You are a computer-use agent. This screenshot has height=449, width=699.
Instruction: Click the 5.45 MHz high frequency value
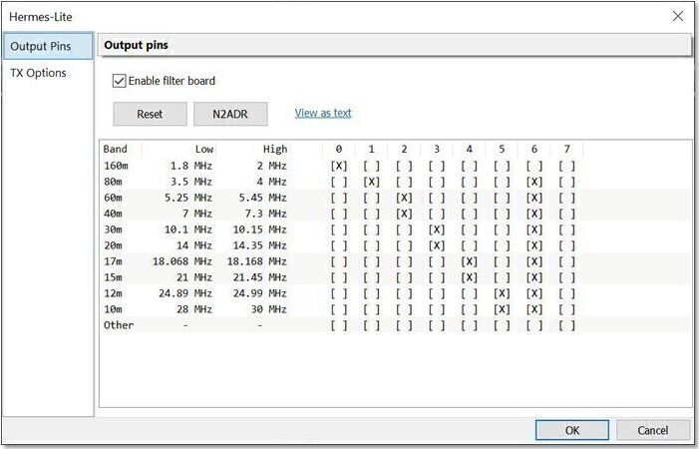tap(263, 198)
